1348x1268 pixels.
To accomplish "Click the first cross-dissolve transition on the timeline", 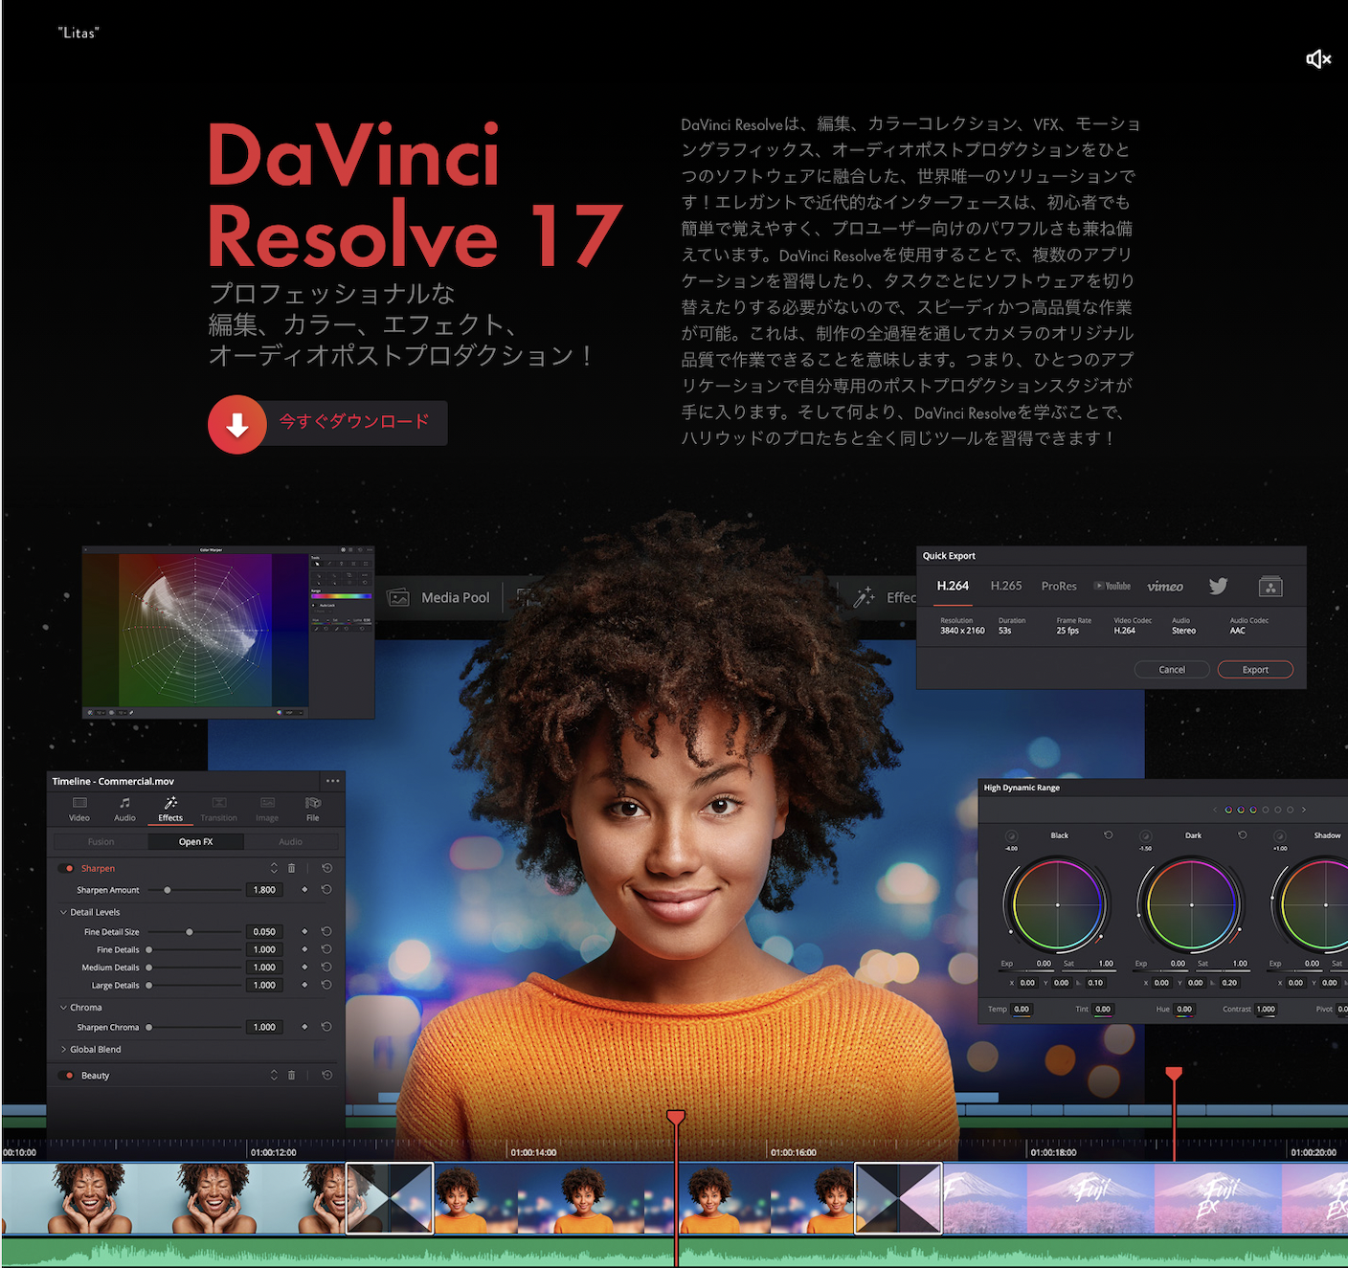I will coord(390,1197).
